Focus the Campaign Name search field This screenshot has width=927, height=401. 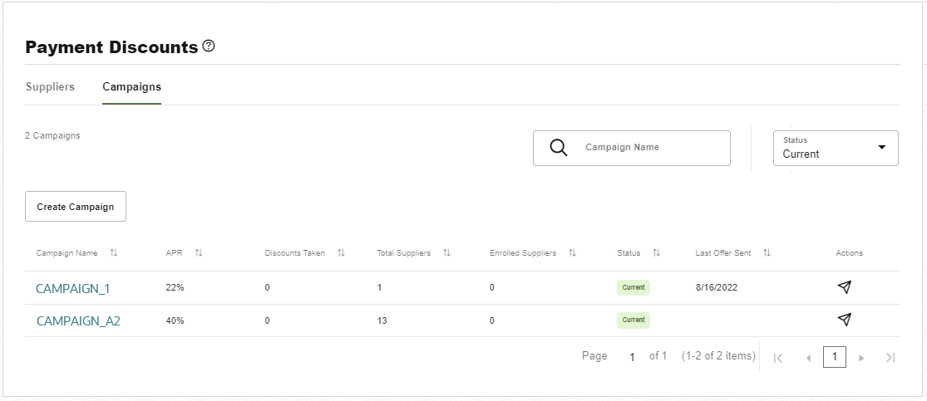point(648,148)
